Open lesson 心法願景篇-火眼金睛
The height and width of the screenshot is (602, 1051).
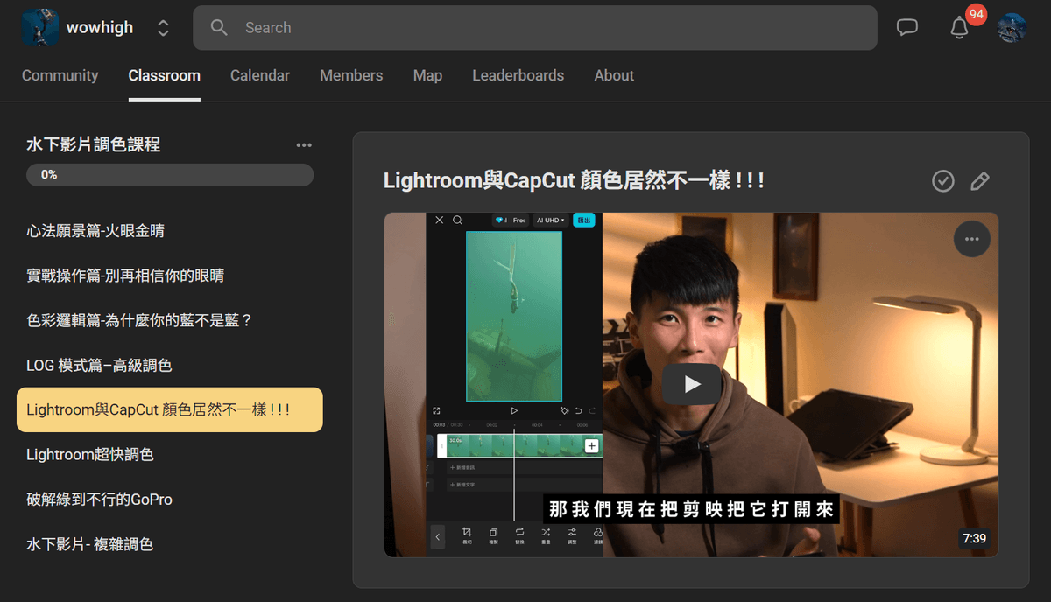[95, 231]
